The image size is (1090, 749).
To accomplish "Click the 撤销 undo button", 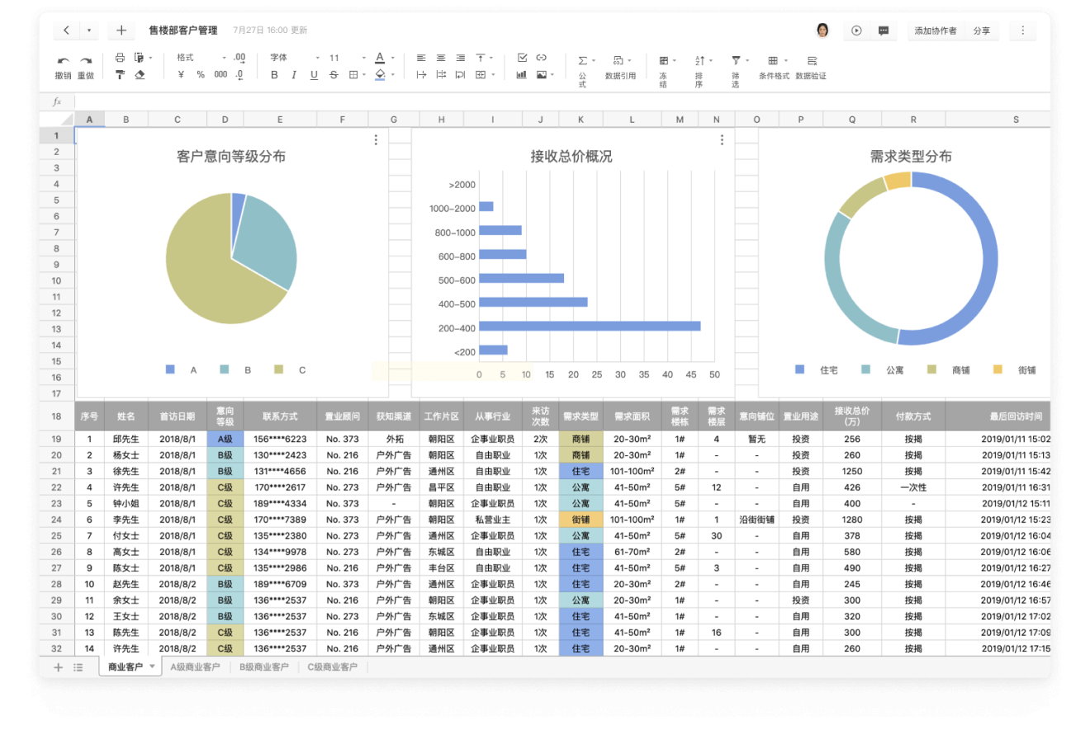I will [x=64, y=67].
